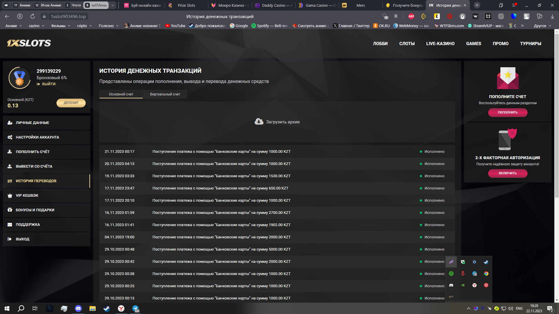The width and height of the screenshot is (559, 314).
Task: Click the blue shield extension icon
Action: (514, 17)
